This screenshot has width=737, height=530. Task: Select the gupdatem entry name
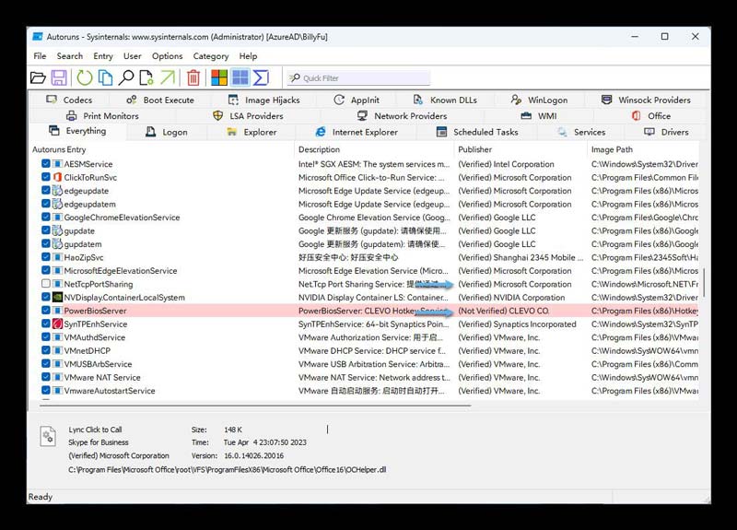83,244
